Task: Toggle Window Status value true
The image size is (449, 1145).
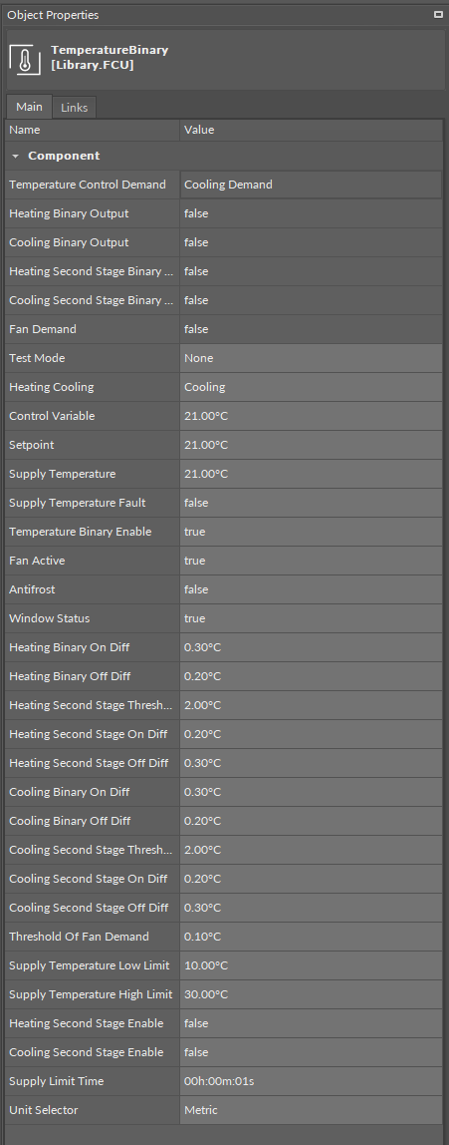Action: tap(311, 618)
